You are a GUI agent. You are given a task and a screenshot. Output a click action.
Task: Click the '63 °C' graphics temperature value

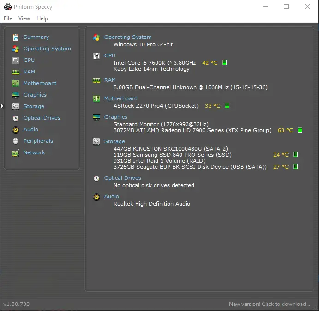tap(285, 130)
